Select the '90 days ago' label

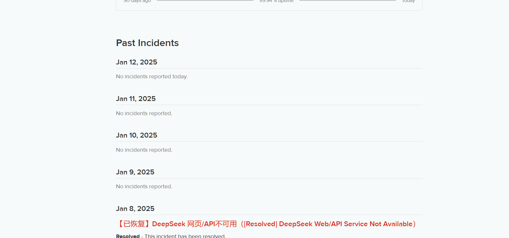pyautogui.click(x=137, y=1)
